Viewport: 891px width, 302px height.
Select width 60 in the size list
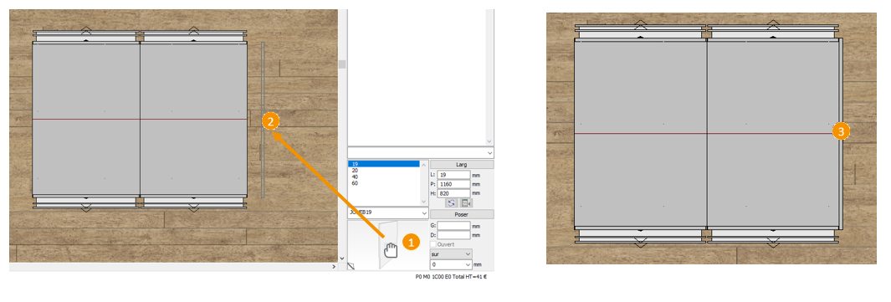point(383,183)
